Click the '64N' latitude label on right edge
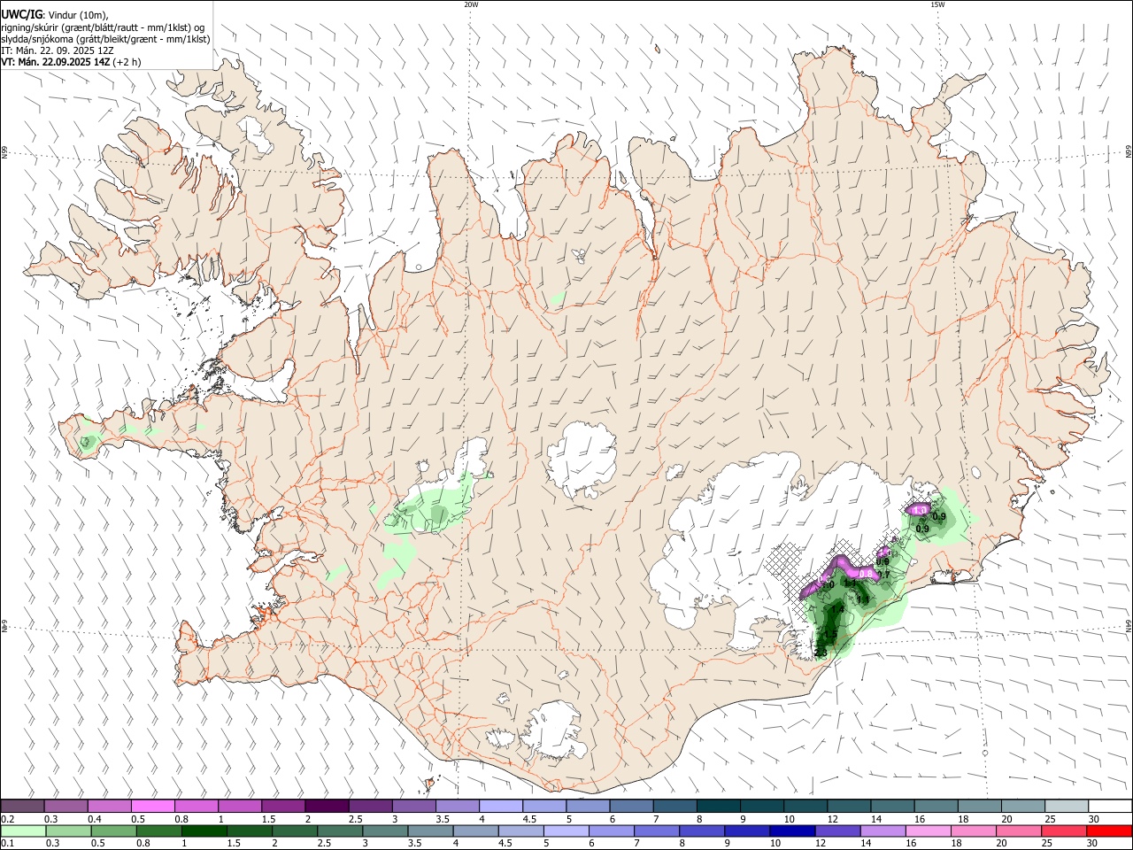Image resolution: width=1133 pixels, height=850 pixels. [1129, 625]
